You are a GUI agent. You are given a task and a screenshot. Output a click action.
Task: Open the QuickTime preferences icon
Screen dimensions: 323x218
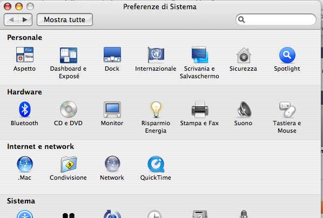[x=156, y=164]
